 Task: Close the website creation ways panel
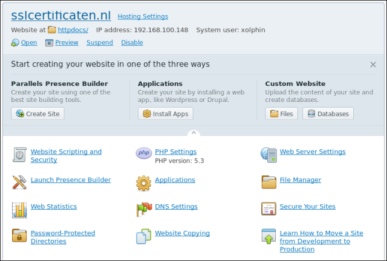coord(373,65)
